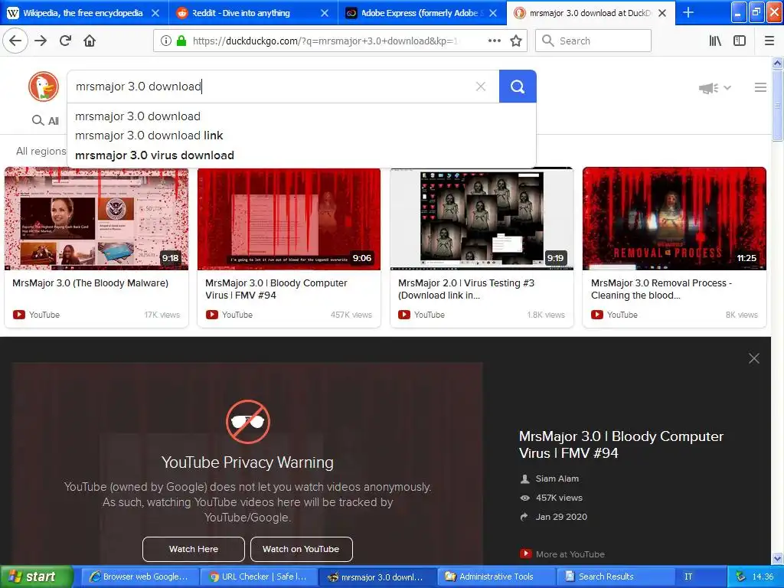Click the green padlock security icon
Viewport: 784px width, 588px height.
click(181, 41)
